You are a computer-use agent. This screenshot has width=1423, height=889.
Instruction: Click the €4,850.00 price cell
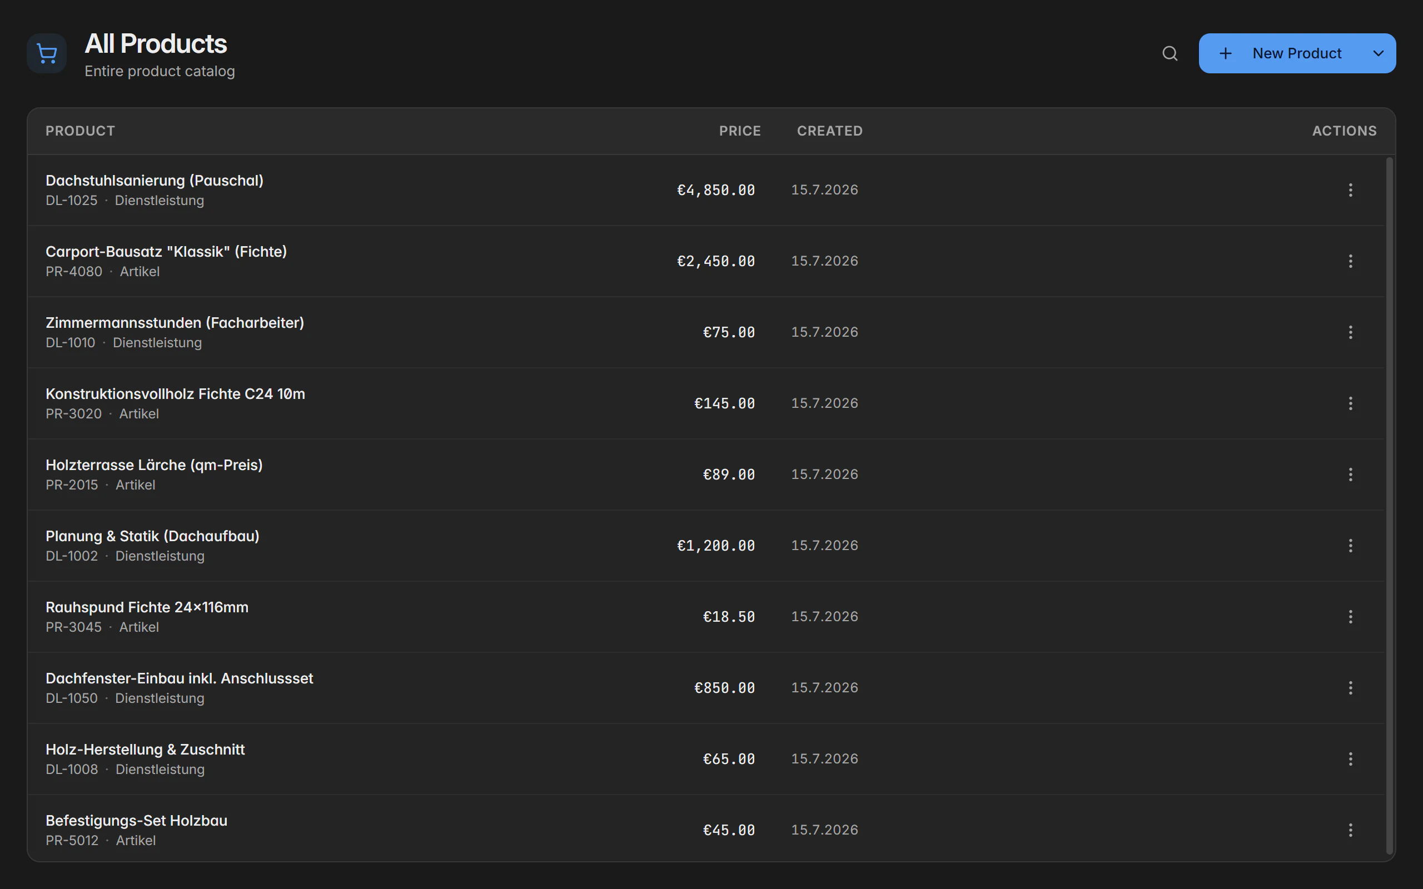[x=715, y=191]
